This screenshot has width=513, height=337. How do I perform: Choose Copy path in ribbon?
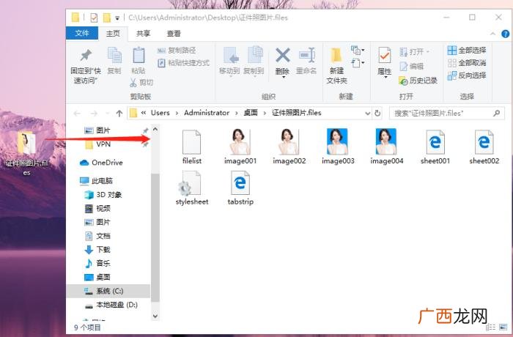point(177,51)
